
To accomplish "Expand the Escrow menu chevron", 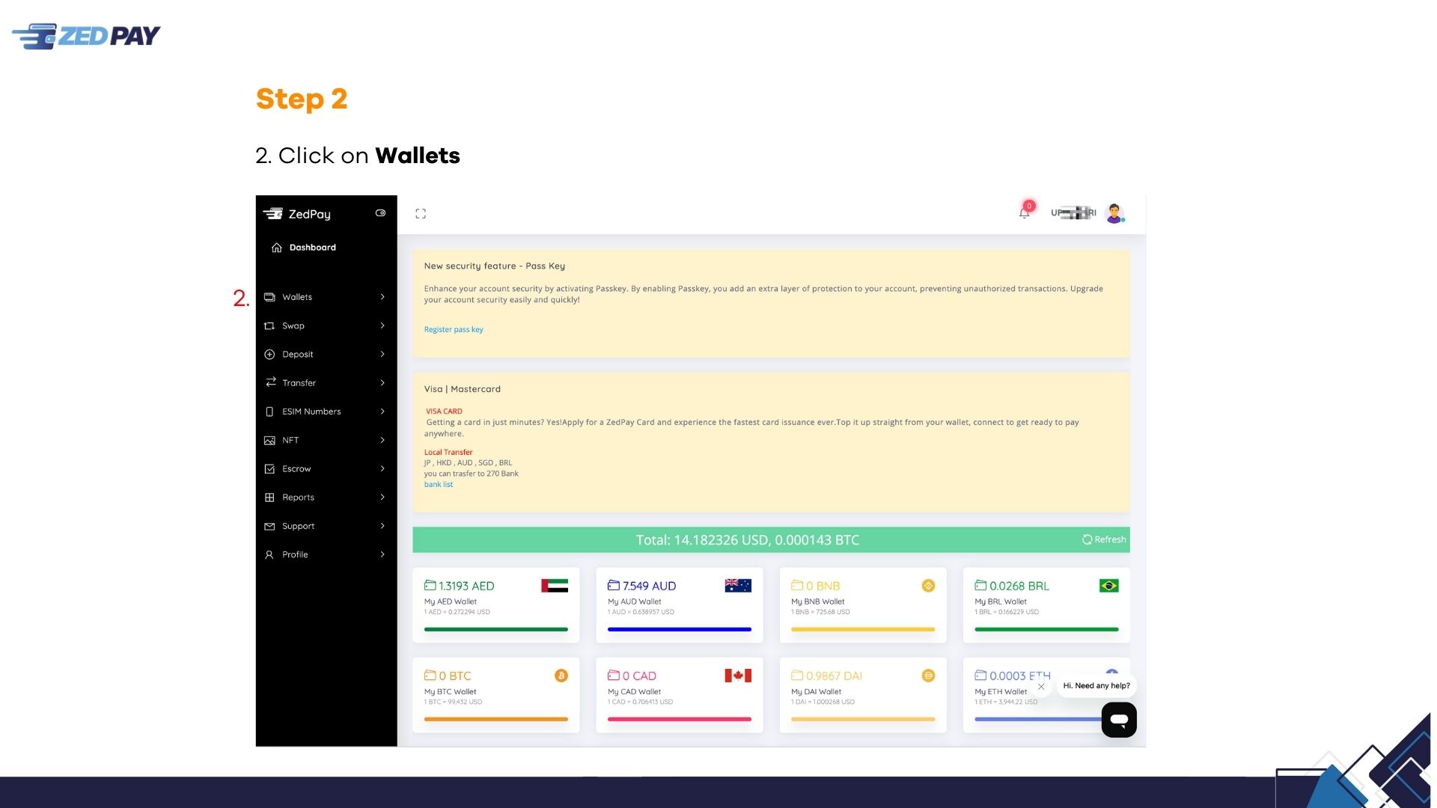I will 382,469.
